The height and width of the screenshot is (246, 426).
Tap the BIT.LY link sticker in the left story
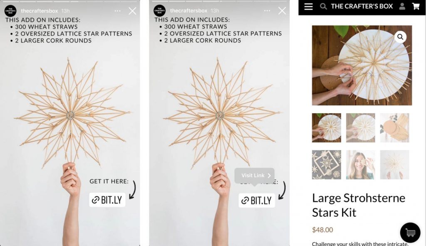point(107,200)
